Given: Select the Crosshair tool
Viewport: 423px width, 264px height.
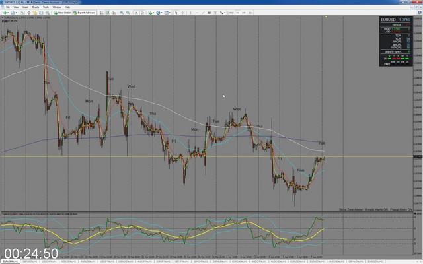Looking at the screenshot, I should 182,13.
